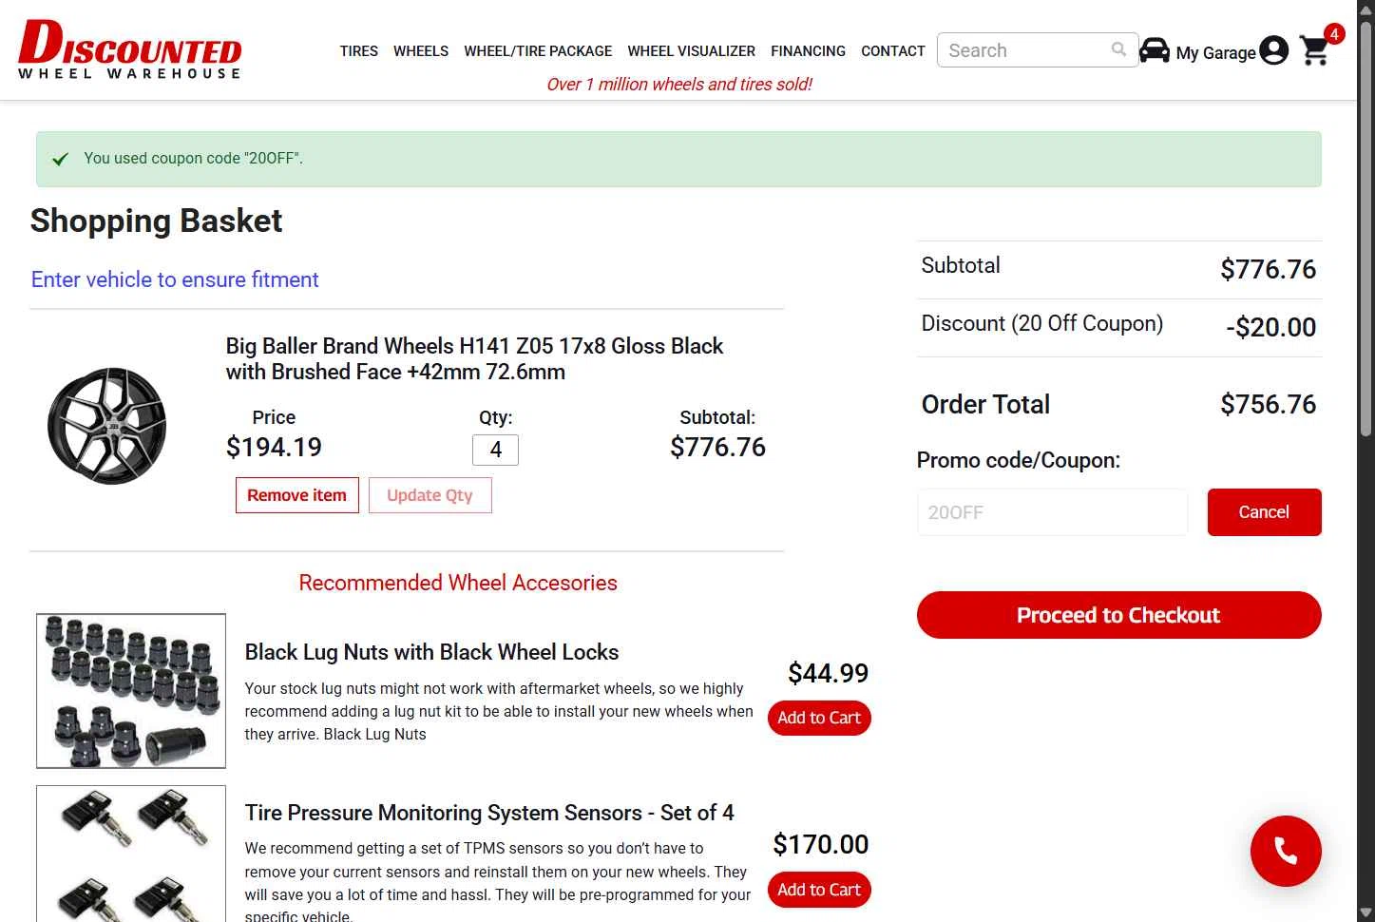Screen dimensions: 1375x922
Task: Open Big Baller Brand Wheels product title
Action: pos(474,359)
